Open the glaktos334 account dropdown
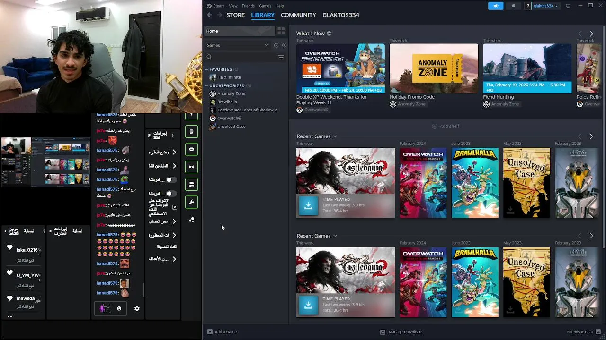Image resolution: width=606 pixels, height=340 pixels. pyautogui.click(x=545, y=6)
